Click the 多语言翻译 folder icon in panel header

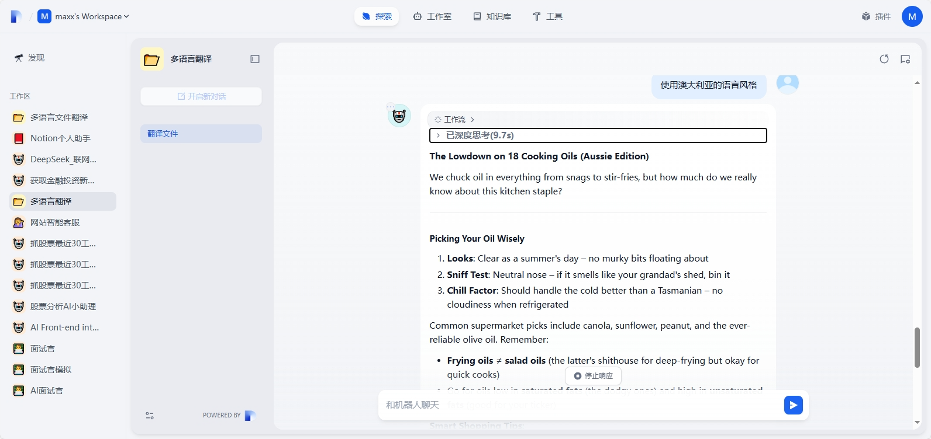pos(152,59)
